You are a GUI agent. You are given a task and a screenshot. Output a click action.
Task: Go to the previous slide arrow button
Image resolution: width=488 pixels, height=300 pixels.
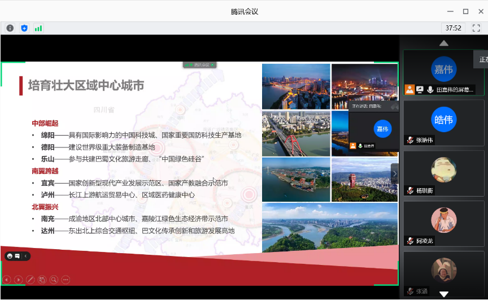point(7,280)
